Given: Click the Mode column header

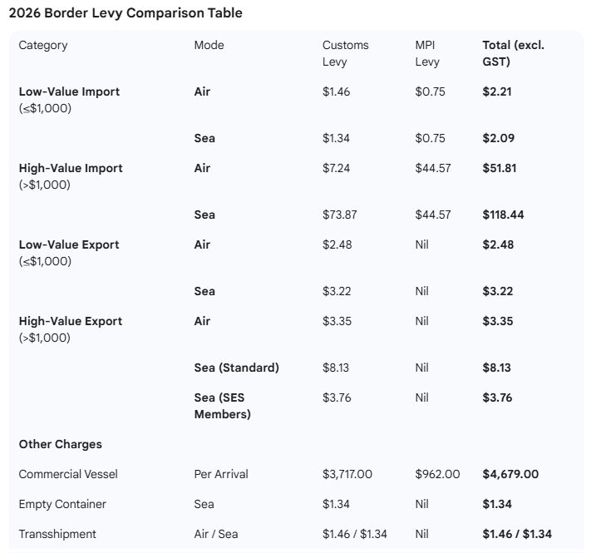Looking at the screenshot, I should click(209, 45).
